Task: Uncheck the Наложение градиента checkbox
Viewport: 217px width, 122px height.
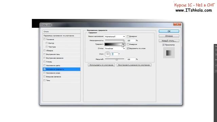Action: coord(44,69)
